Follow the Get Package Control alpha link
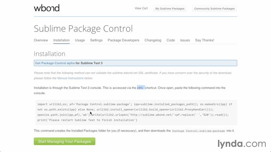Screen dimensions: 271x152 (x=55, y=63)
